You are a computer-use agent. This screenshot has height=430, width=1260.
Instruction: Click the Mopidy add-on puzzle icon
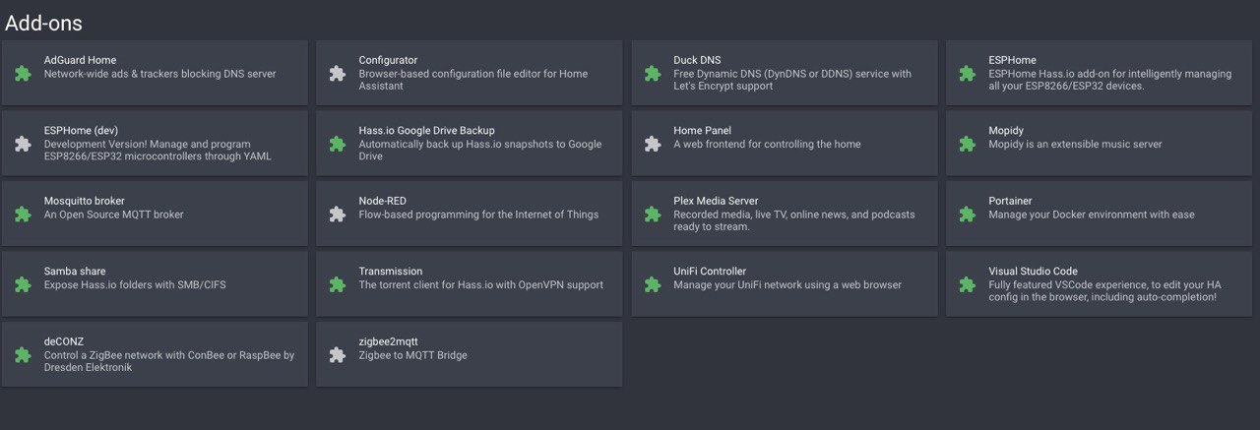point(968,144)
